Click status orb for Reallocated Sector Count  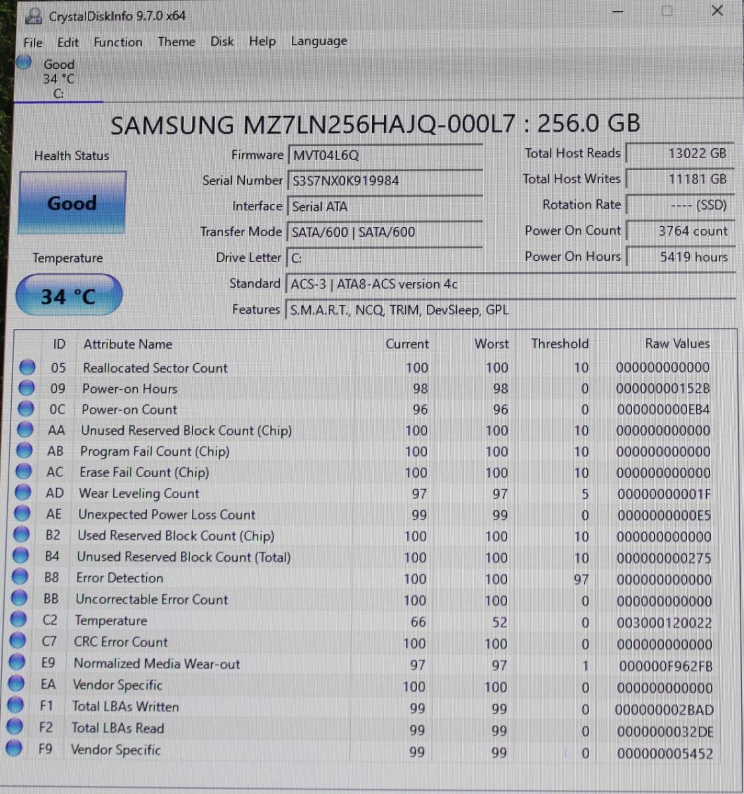pyautogui.click(x=27, y=367)
